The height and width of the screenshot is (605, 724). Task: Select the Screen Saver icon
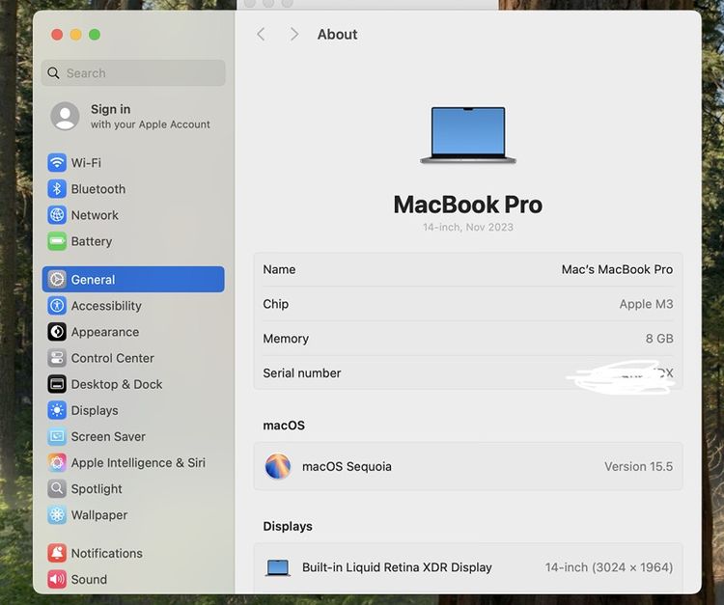(x=57, y=436)
